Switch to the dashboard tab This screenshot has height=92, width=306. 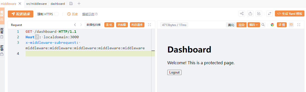tap(58, 4)
